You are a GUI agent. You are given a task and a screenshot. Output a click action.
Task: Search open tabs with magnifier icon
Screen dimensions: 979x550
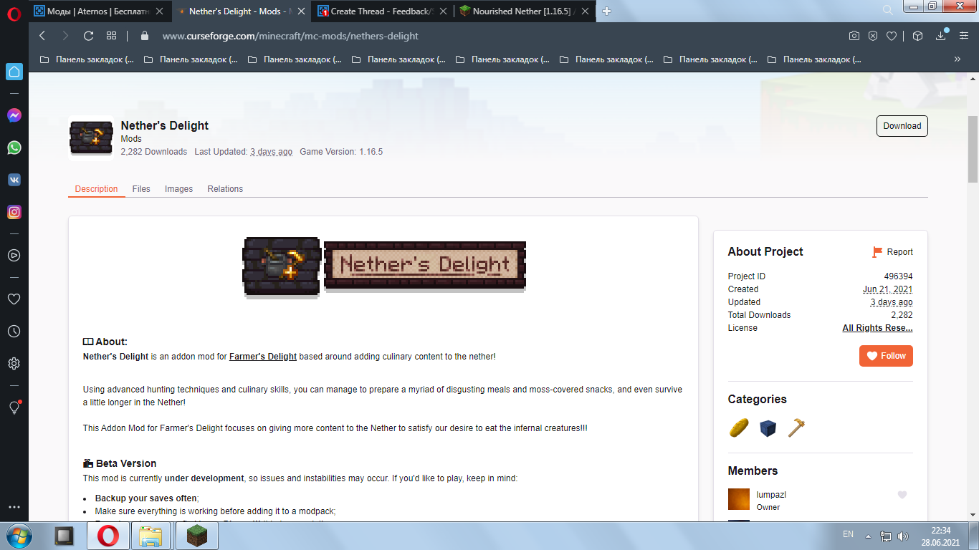[888, 10]
